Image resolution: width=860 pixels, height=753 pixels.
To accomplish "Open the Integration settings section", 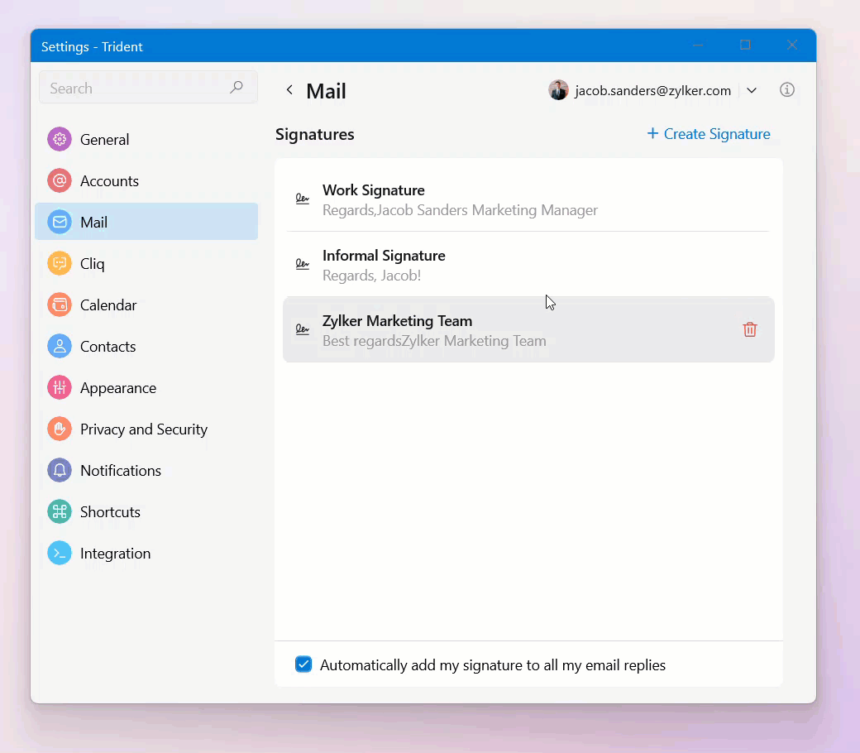I will 115,553.
